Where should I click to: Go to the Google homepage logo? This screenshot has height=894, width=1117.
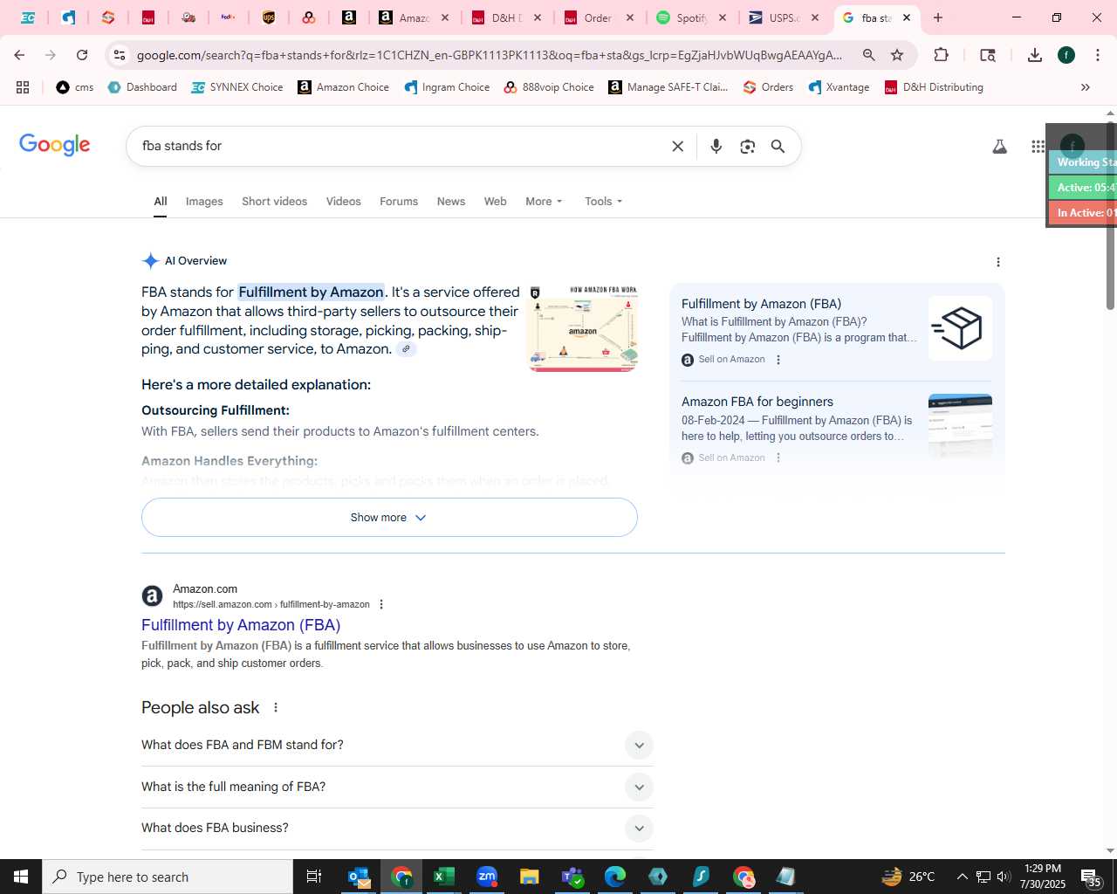(x=55, y=145)
